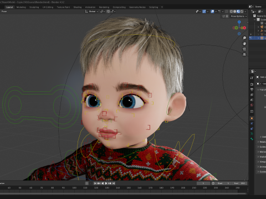Open the Global transform orientation dropdown
The width and height of the screenshot is (266, 199).
tap(91, 12)
